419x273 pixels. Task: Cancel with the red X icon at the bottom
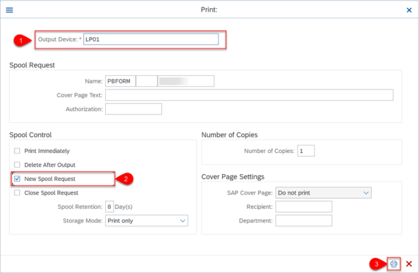coord(409,263)
